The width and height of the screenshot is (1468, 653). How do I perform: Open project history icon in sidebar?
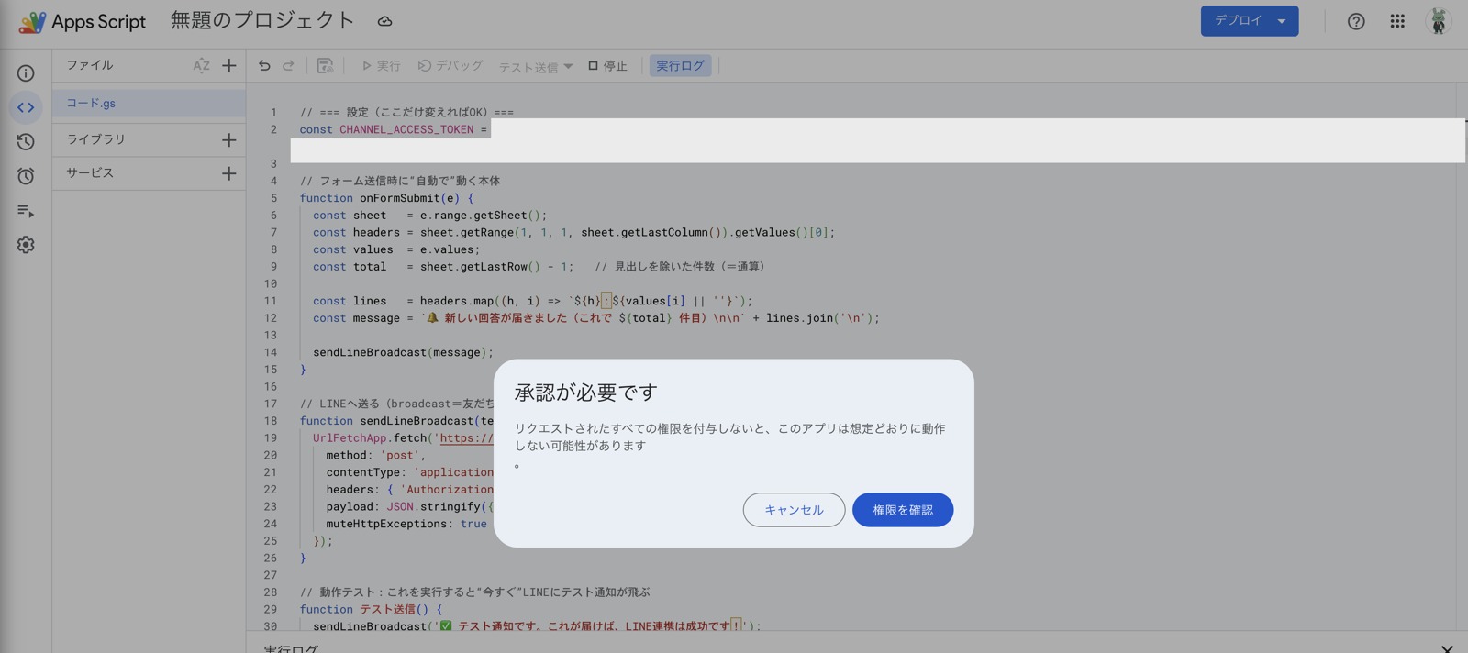click(26, 141)
